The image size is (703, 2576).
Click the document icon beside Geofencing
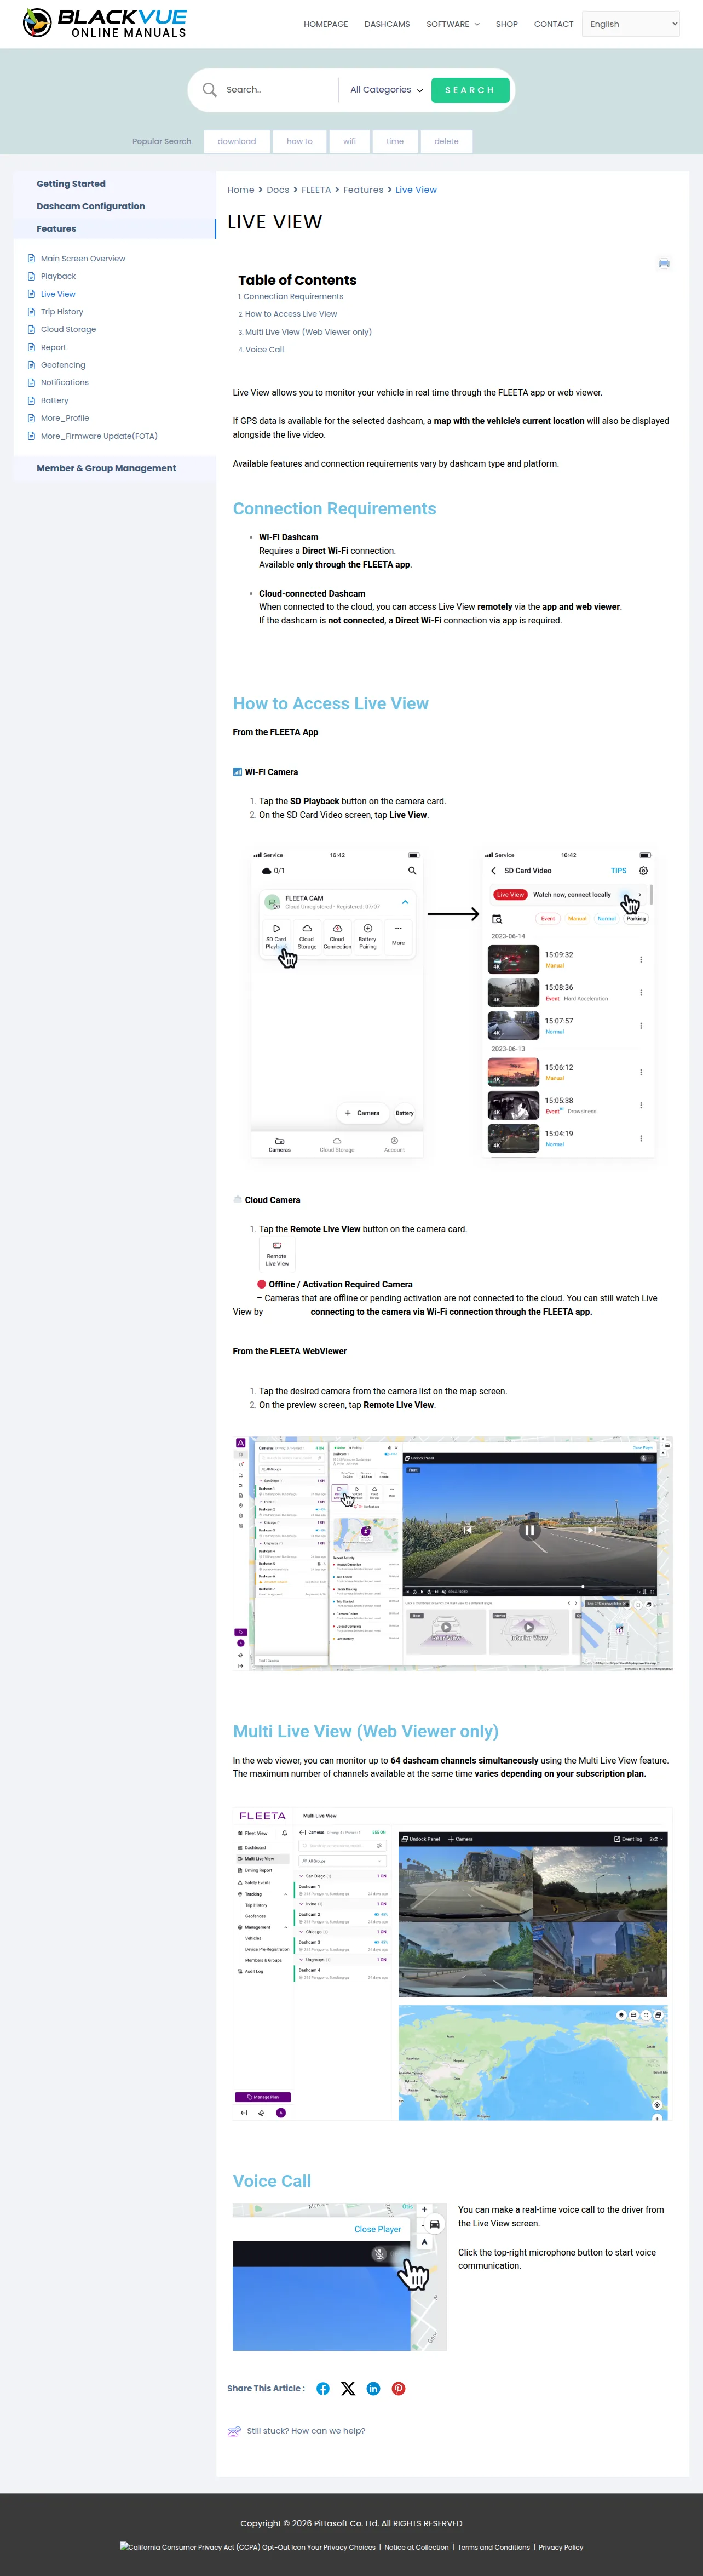32,365
